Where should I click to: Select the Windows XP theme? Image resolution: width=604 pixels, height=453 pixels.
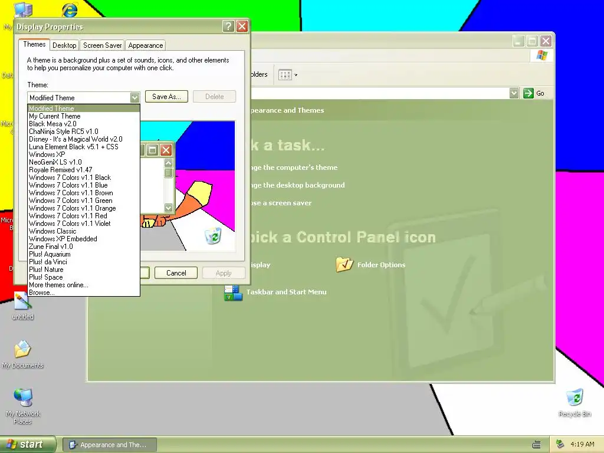click(x=84, y=155)
